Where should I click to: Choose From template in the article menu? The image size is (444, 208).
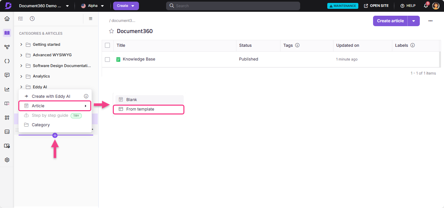pos(141,109)
